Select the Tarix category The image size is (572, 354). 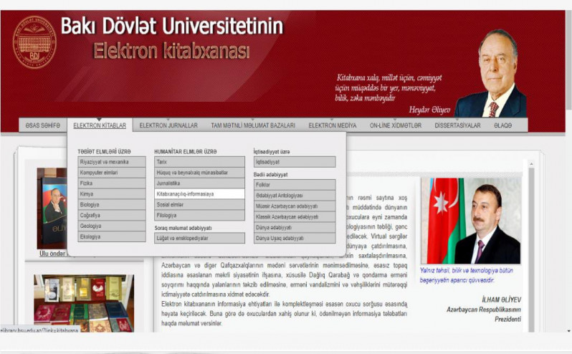point(199,162)
